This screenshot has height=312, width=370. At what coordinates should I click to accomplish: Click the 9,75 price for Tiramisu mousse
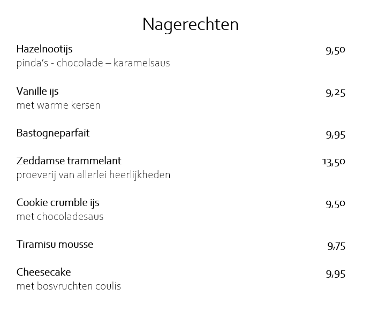tap(336, 246)
